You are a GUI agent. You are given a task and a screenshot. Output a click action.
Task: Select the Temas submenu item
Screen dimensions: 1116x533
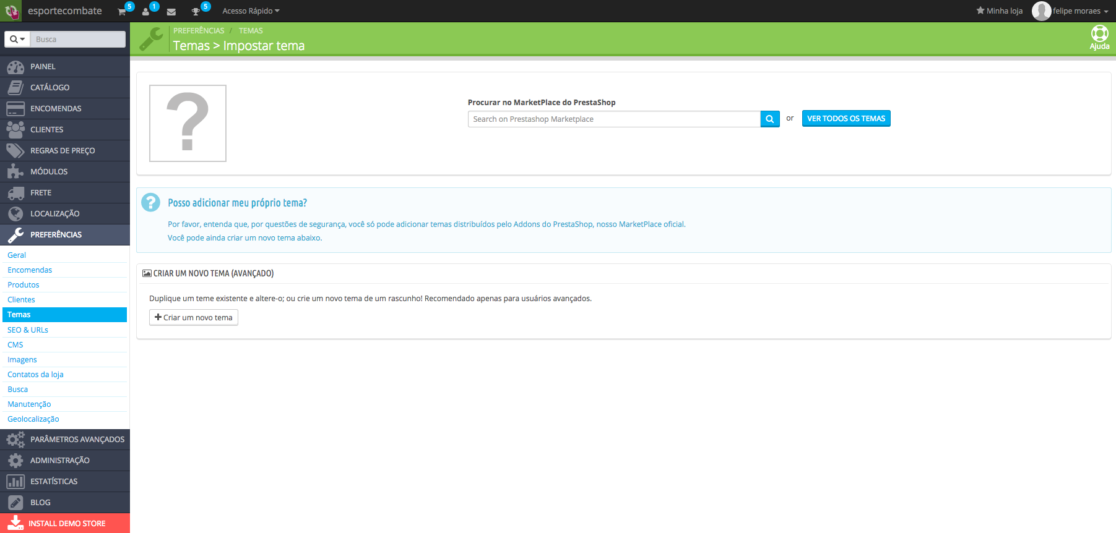(x=64, y=315)
